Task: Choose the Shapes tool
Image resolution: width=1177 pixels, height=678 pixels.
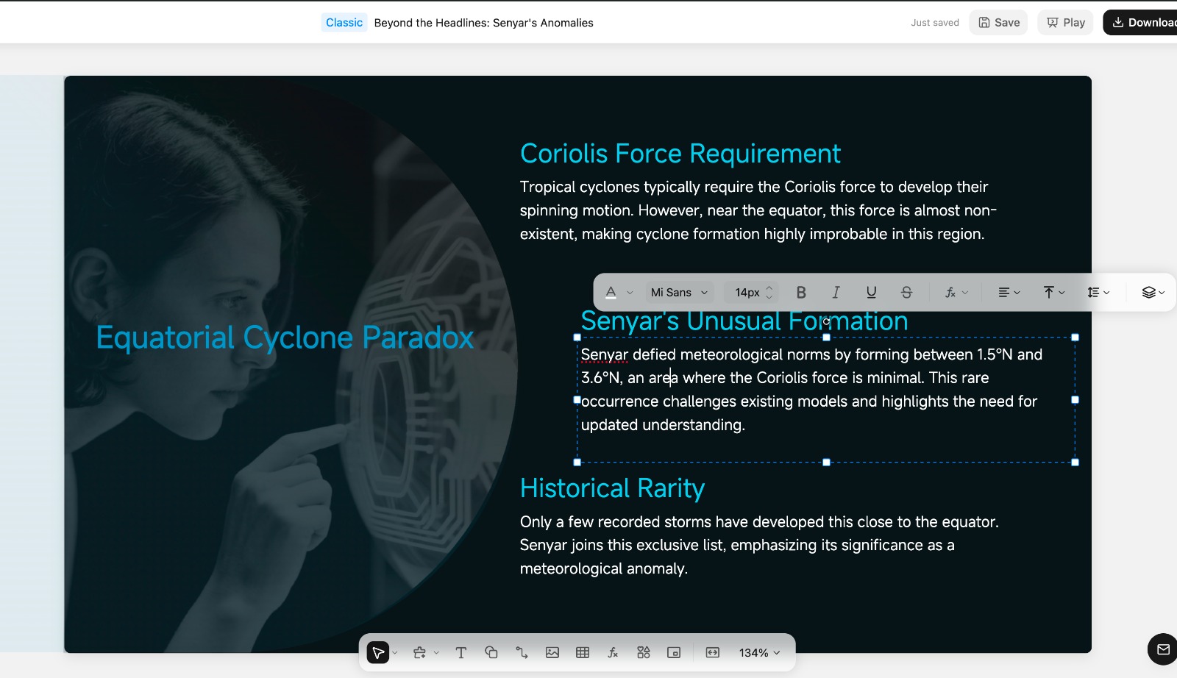Action: [491, 652]
